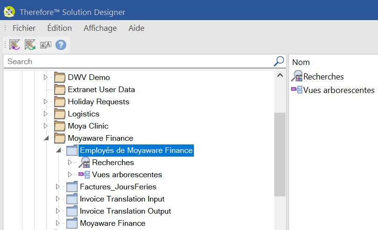378x230 pixels.
Task: Click Recherches icon in right pane
Action: 297,76
